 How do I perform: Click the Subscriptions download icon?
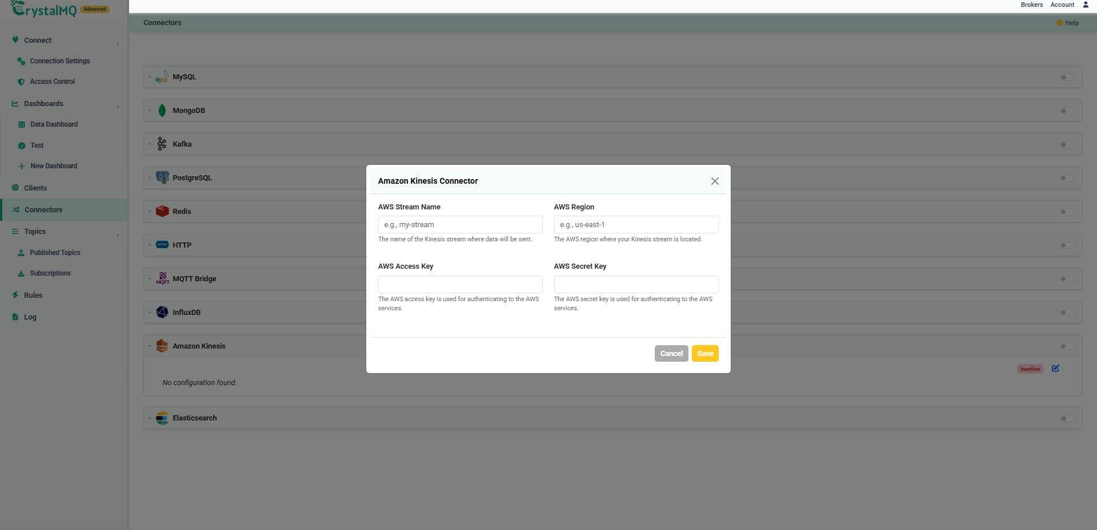pos(21,273)
